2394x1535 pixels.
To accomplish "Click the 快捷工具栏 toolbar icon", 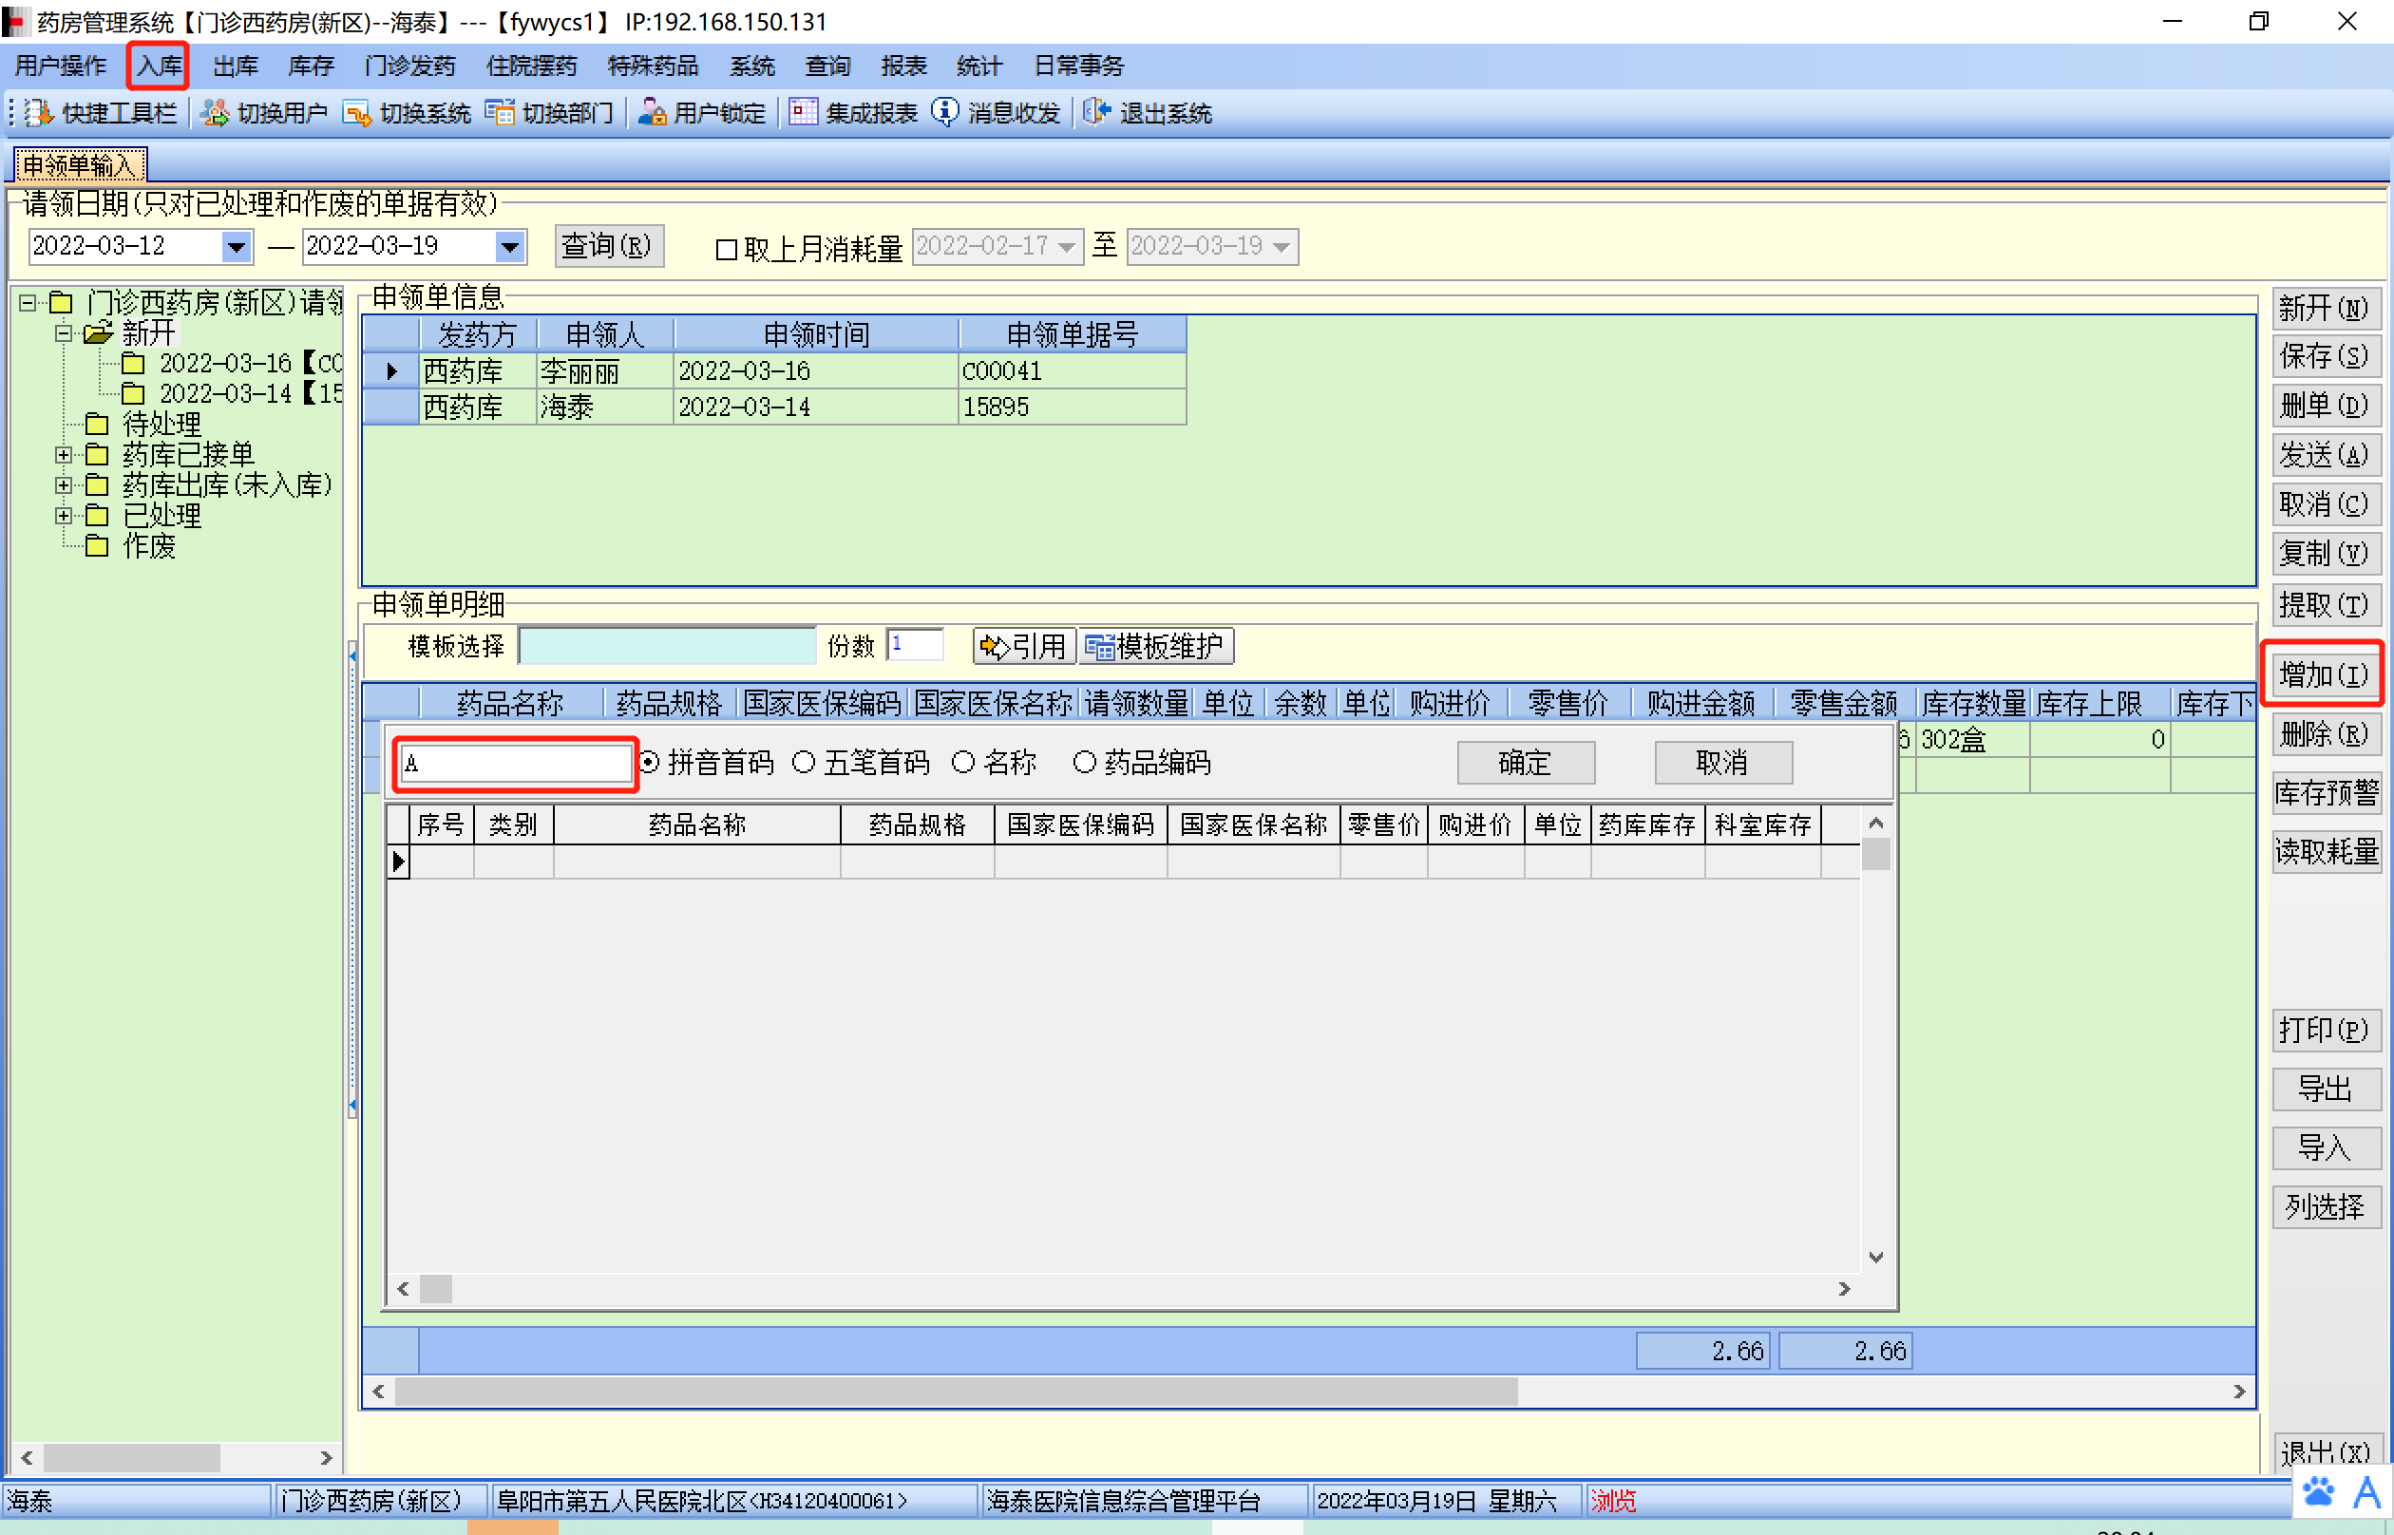I will pos(39,113).
